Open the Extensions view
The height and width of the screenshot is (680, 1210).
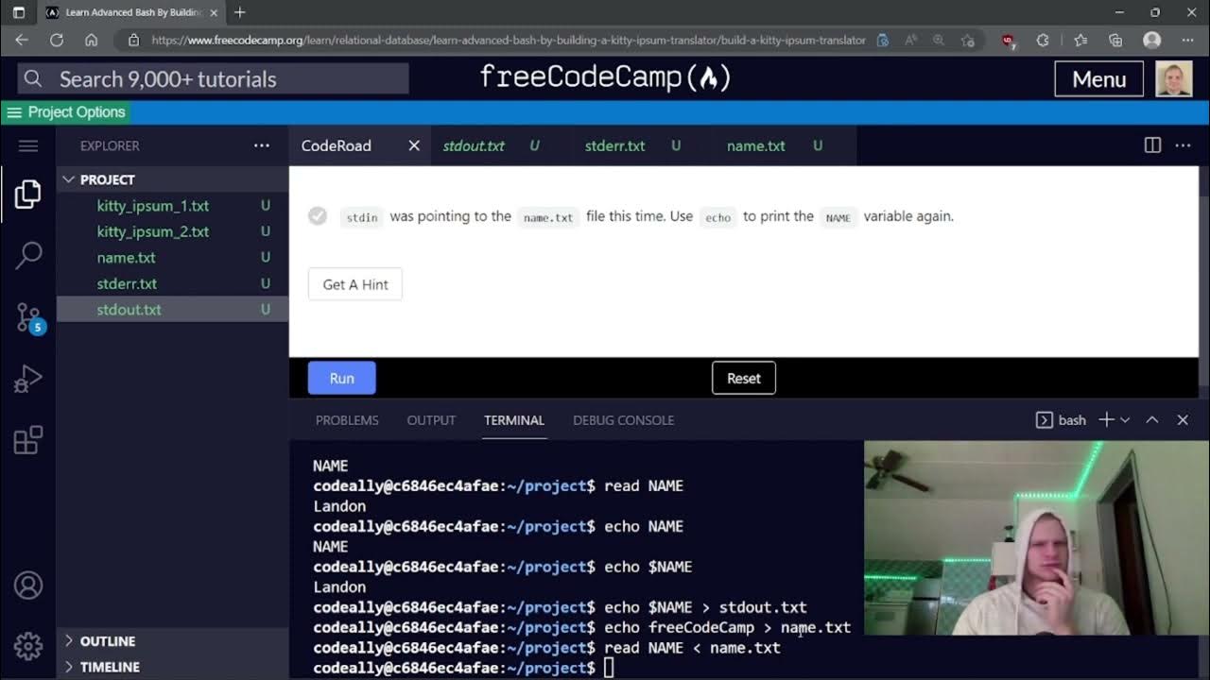[x=27, y=440]
